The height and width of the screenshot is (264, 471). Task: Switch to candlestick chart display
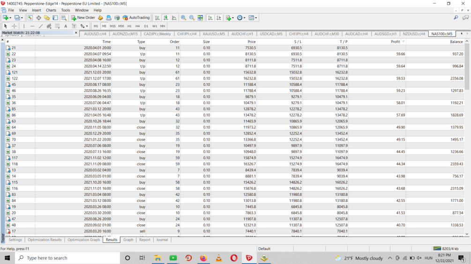pos(165,18)
